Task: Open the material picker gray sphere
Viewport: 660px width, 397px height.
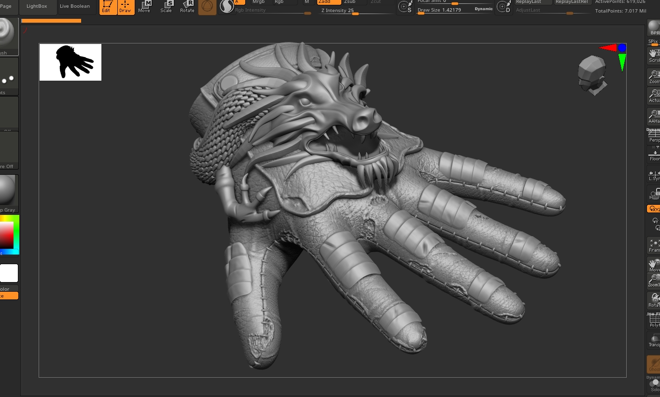Action: [x=8, y=191]
